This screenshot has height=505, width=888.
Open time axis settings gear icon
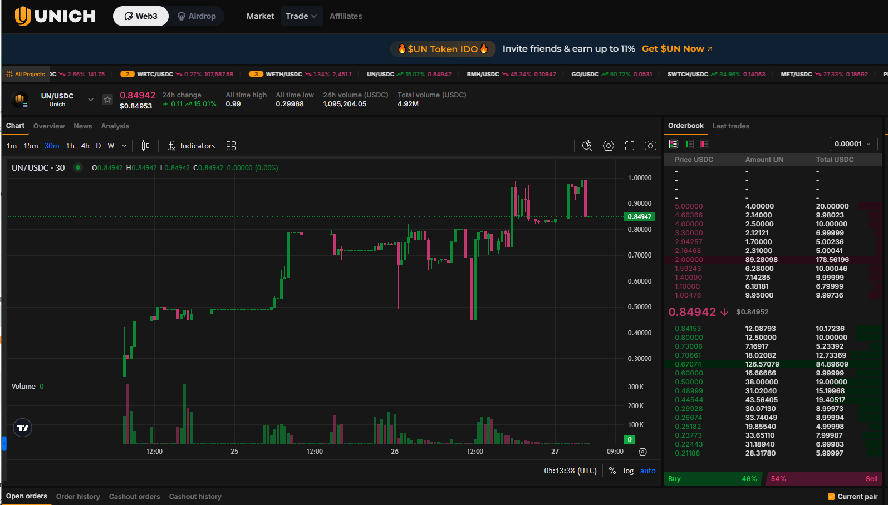point(642,452)
